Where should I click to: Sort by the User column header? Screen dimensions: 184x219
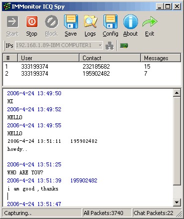point(48,58)
